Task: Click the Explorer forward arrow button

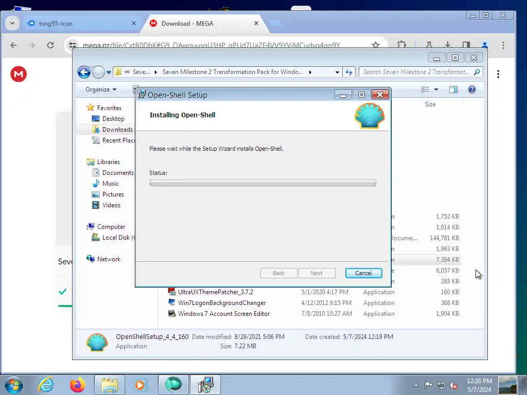Action: [98, 72]
